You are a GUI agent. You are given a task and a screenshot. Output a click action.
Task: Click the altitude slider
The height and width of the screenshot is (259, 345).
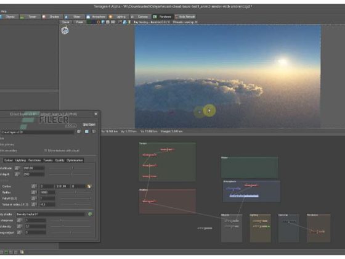70,168
